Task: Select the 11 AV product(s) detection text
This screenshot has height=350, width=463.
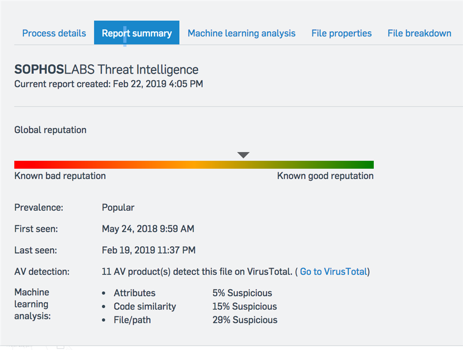Action: (197, 272)
